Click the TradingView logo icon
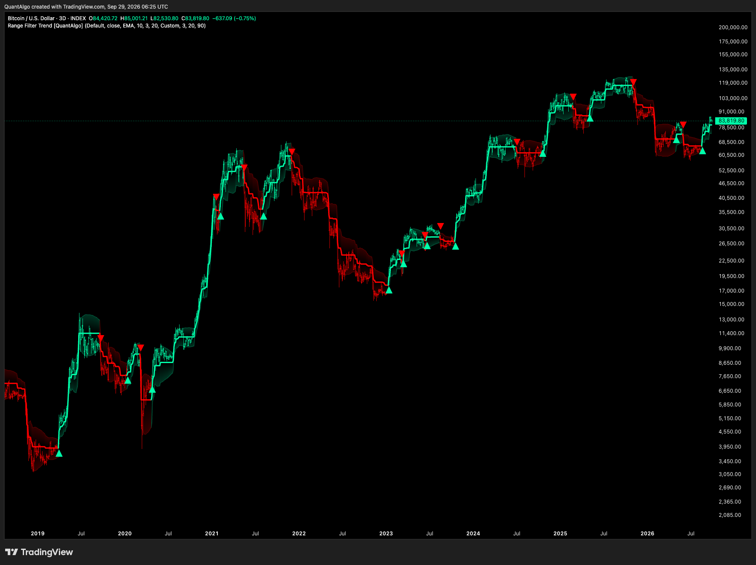This screenshot has width=756, height=565. [12, 552]
